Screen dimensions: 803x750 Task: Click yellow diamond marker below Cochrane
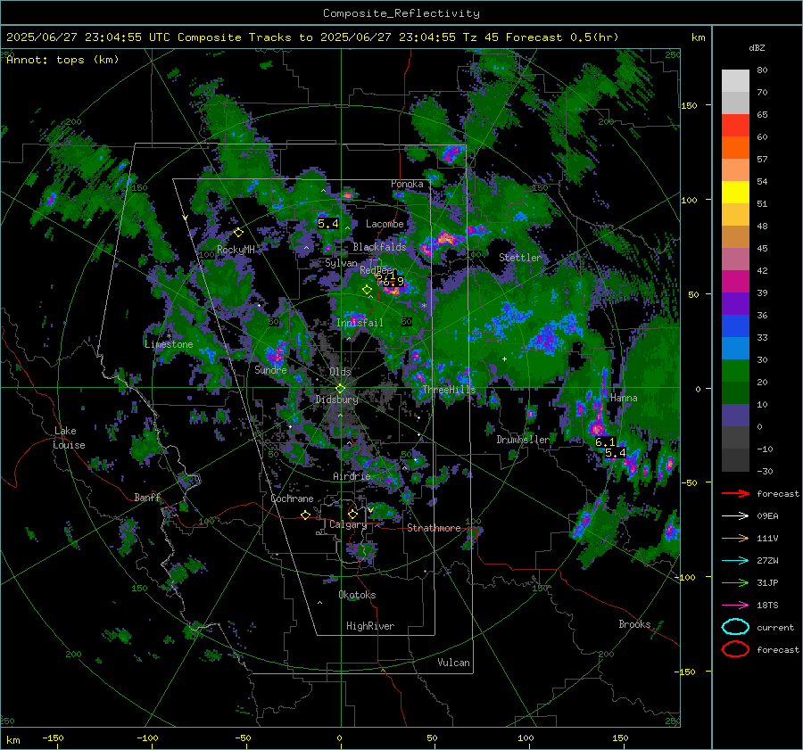coord(305,515)
